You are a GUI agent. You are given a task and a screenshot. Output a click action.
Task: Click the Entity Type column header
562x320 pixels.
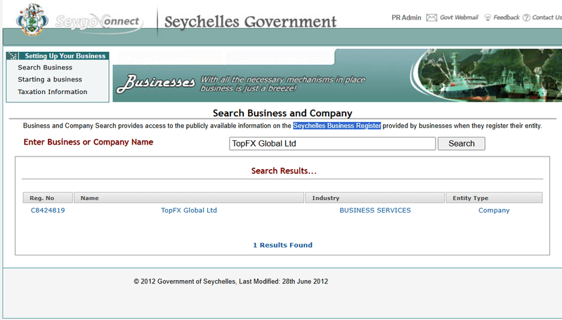(x=494, y=198)
